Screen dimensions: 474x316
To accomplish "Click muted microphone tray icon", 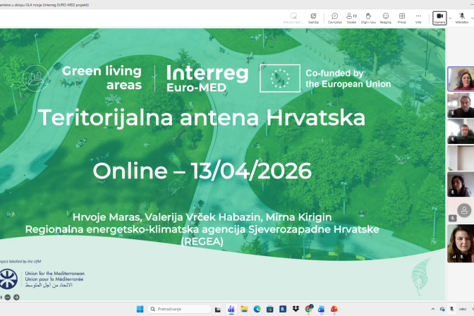I will tap(451, 309).
